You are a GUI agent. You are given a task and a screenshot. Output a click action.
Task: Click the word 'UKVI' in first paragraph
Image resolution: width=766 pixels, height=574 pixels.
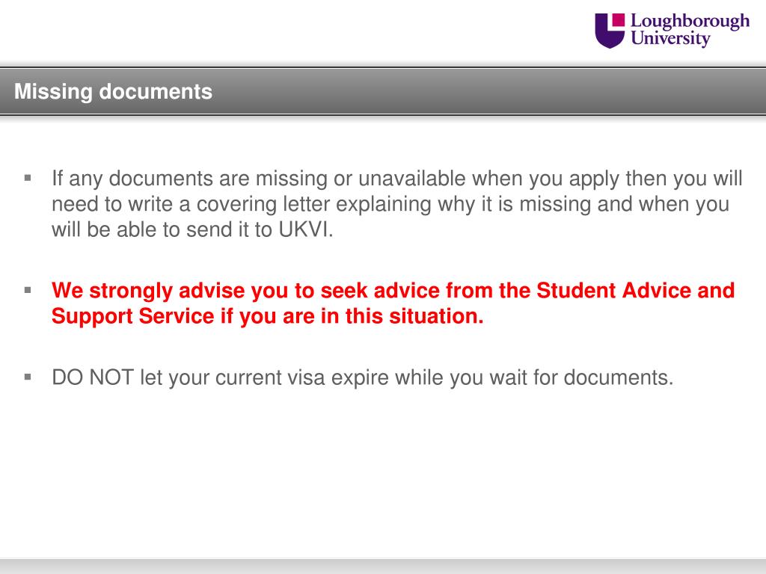304,230
